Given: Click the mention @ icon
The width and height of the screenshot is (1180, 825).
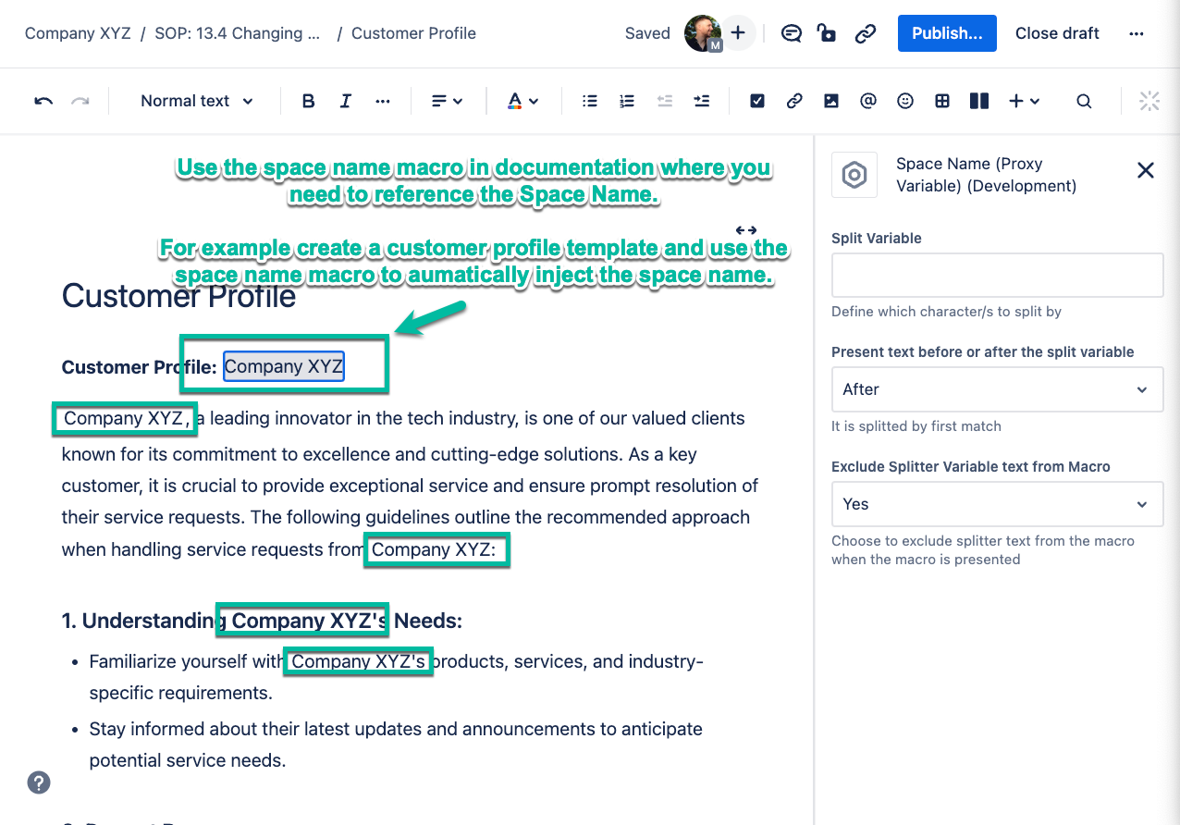Looking at the screenshot, I should (x=867, y=102).
